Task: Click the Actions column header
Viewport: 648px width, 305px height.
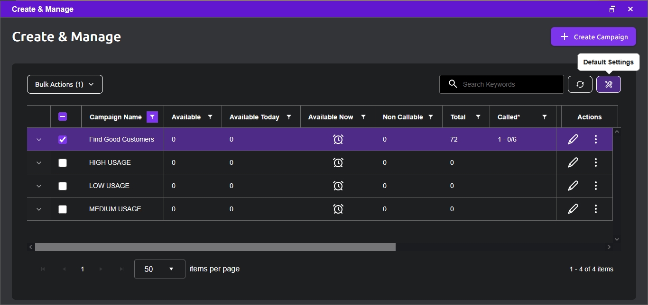Action: point(589,117)
